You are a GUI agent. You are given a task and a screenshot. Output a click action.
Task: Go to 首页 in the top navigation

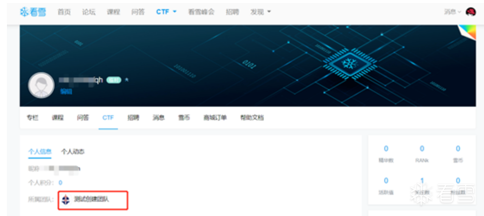(x=64, y=12)
